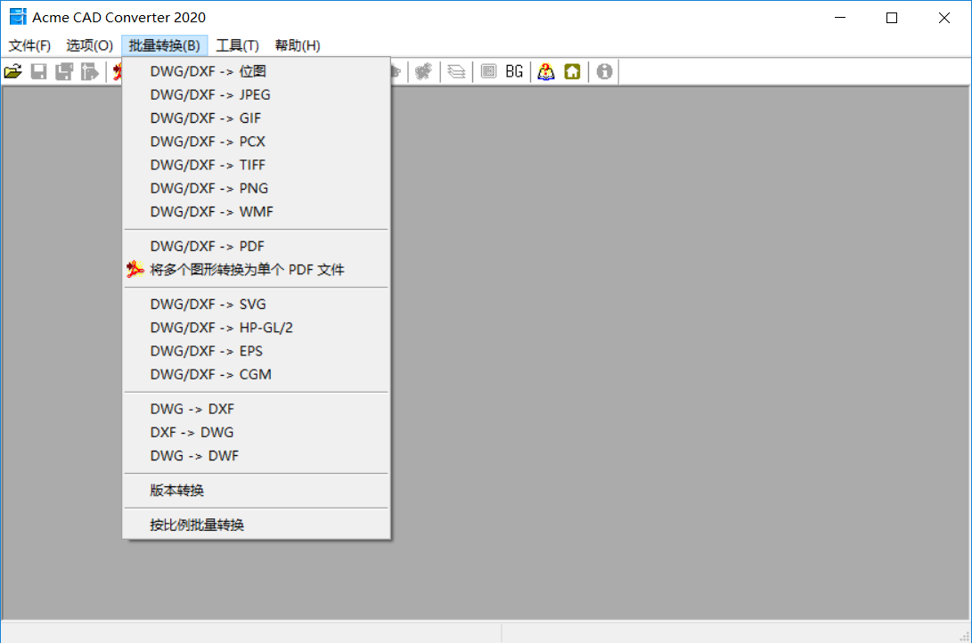The height and width of the screenshot is (643, 972).
Task: Select DWG/DXF -> JPEG batch conversion
Action: [x=210, y=94]
